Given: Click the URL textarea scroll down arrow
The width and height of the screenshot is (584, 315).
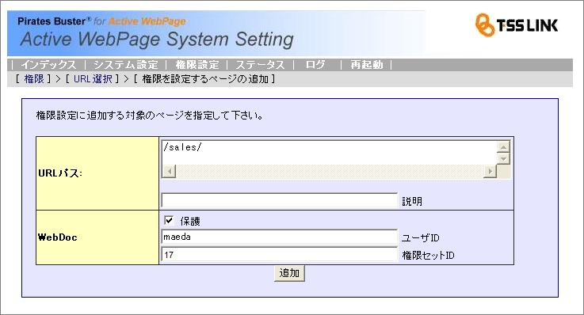Looking at the screenshot, I should click(503, 159).
